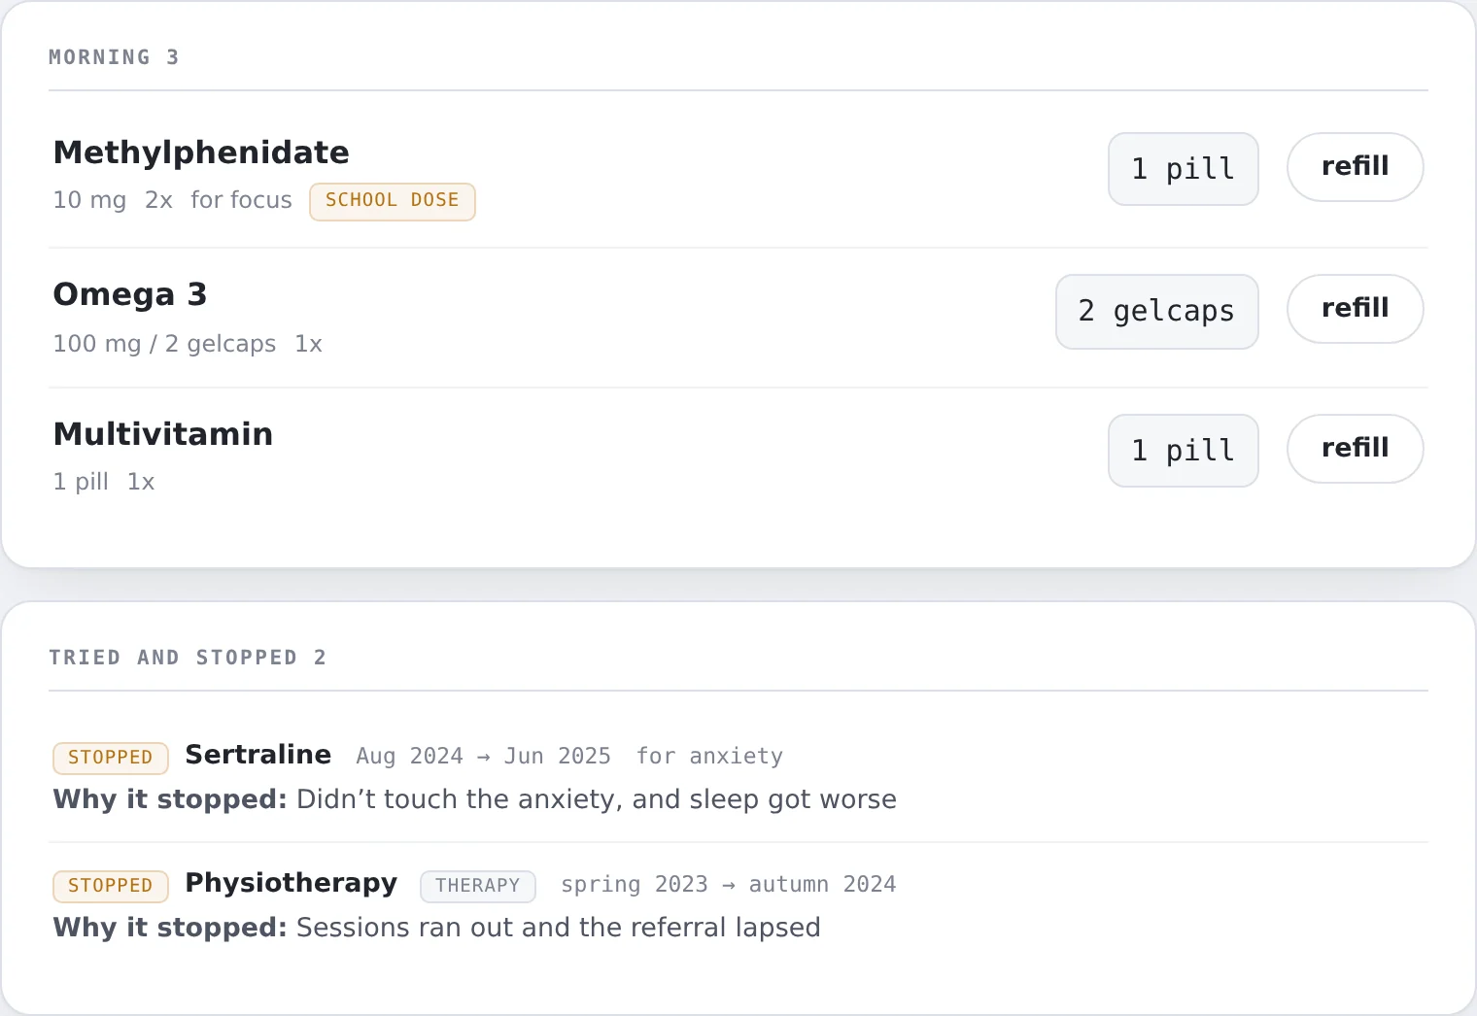1477x1016 pixels.
Task: Click the TRIED AND STOPPED section header
Action: pyautogui.click(x=188, y=658)
